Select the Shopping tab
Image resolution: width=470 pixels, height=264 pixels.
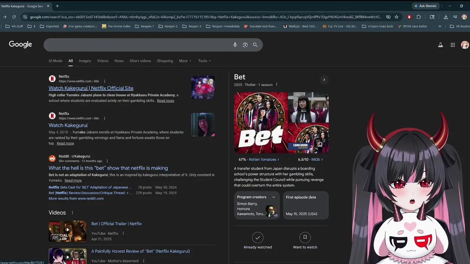[x=165, y=61]
